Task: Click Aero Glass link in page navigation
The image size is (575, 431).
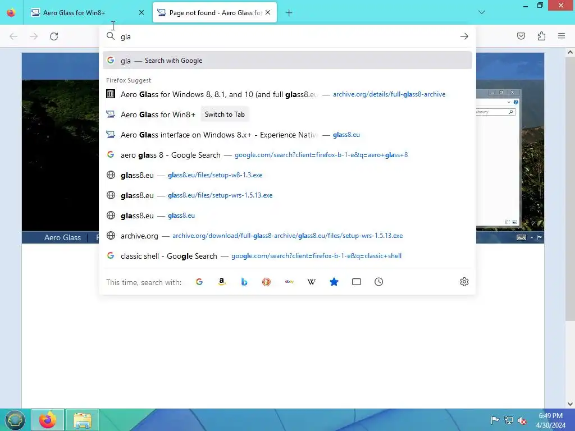Action: pos(63,237)
